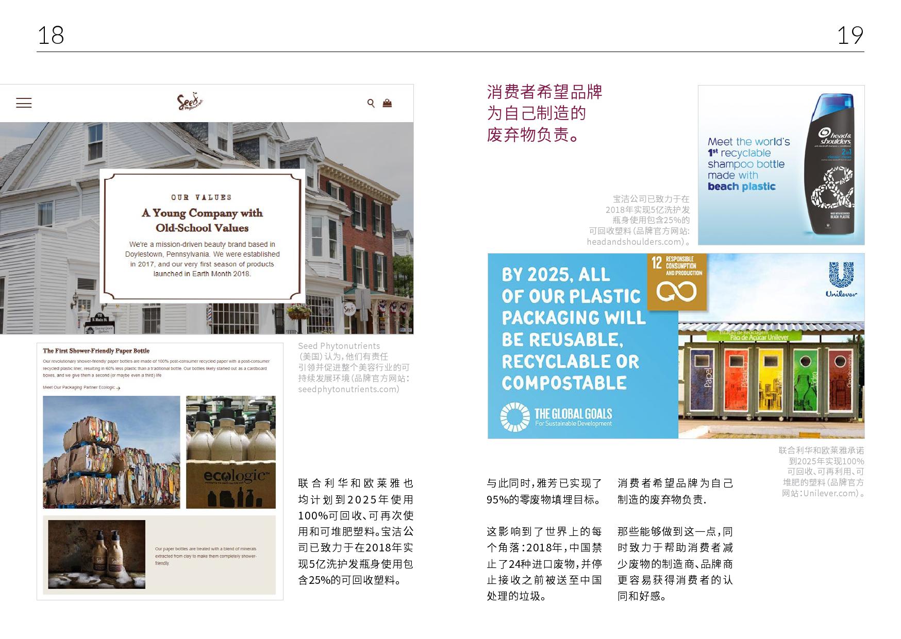Click paragraph starting '联合利华和欧莱雅也'

pos(356,531)
